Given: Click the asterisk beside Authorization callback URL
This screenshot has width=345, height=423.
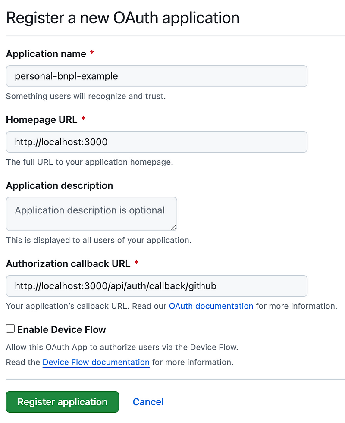Looking at the screenshot, I should tap(136, 263).
